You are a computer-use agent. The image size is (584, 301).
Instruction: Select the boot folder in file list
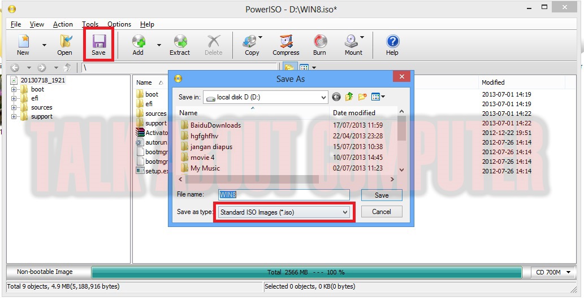152,94
